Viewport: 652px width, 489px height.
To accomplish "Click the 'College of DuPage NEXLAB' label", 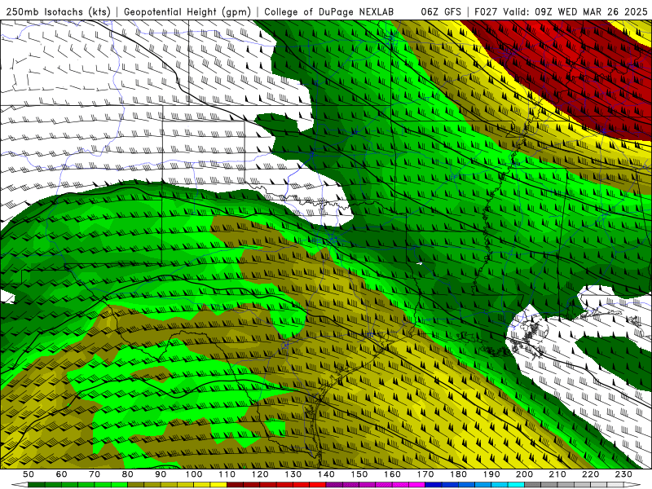I will tap(328, 12).
